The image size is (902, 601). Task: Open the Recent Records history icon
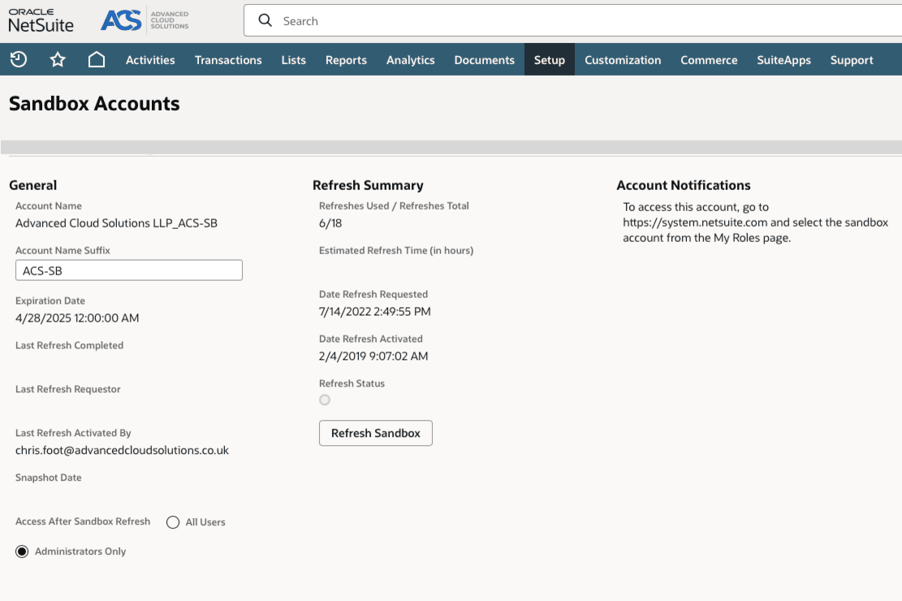pyautogui.click(x=19, y=59)
